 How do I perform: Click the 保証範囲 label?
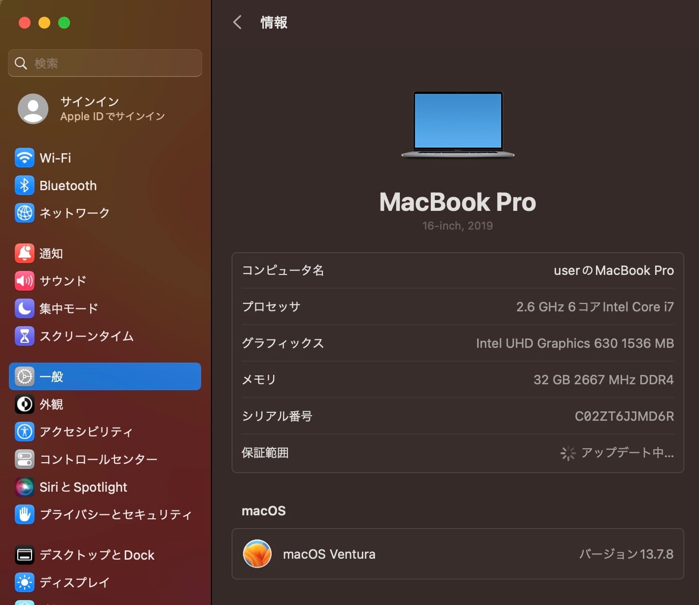pyautogui.click(x=265, y=453)
